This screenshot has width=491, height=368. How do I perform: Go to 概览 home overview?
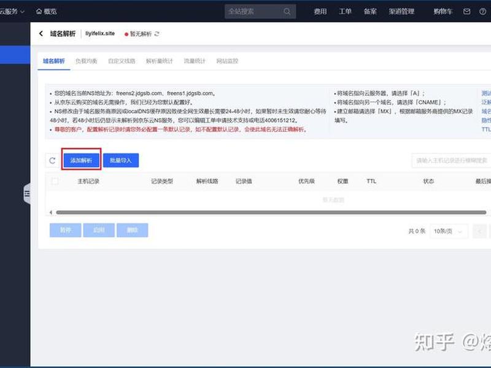click(47, 12)
